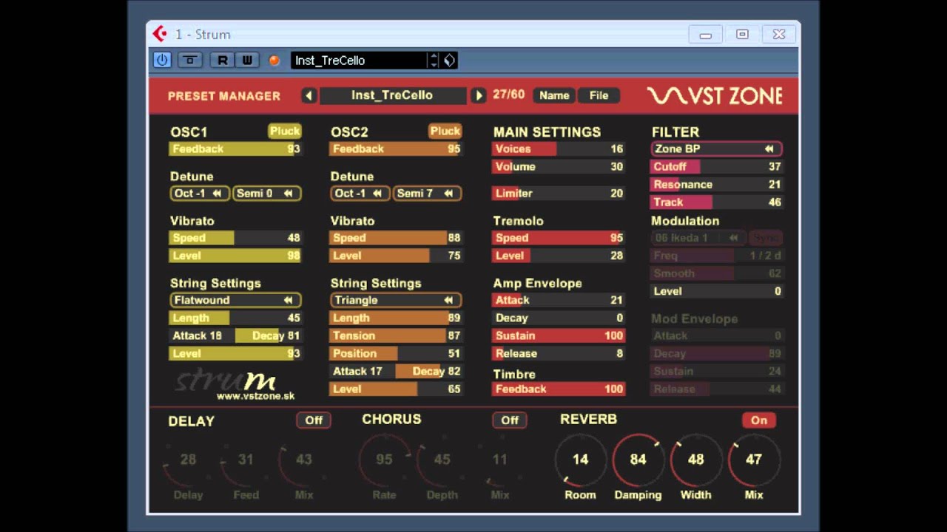Maximize the Strum plugin window
This screenshot has height=532, width=947.
pos(742,34)
